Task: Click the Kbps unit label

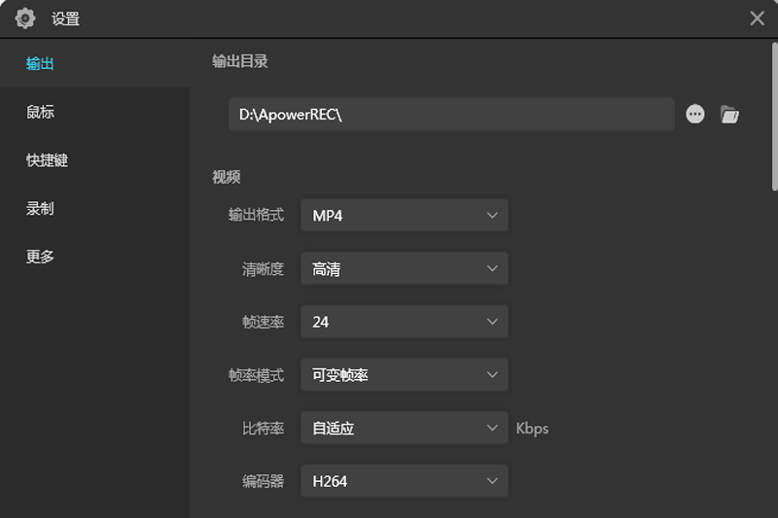Action: [532, 429]
